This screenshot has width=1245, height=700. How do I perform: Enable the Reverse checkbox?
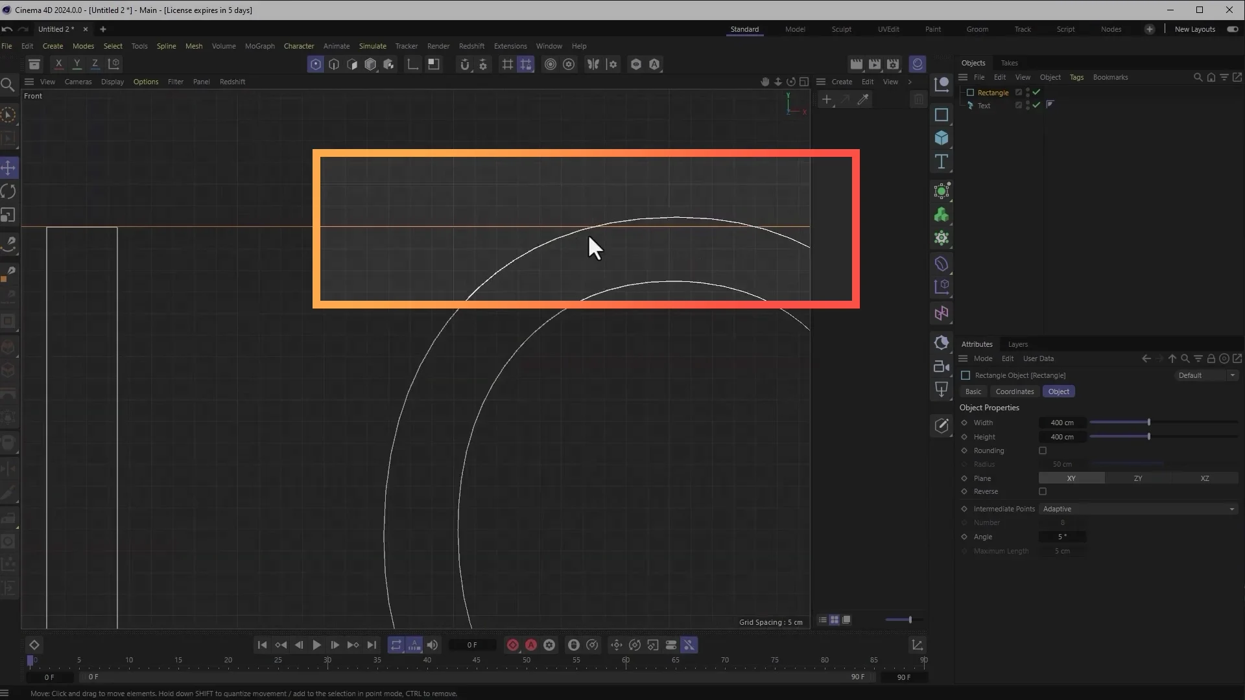click(x=1043, y=491)
